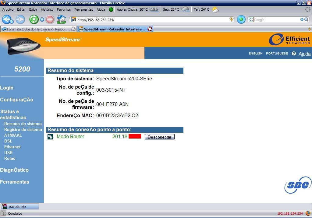
Task: Open ATM/AAL statistics link
Action: point(13,135)
